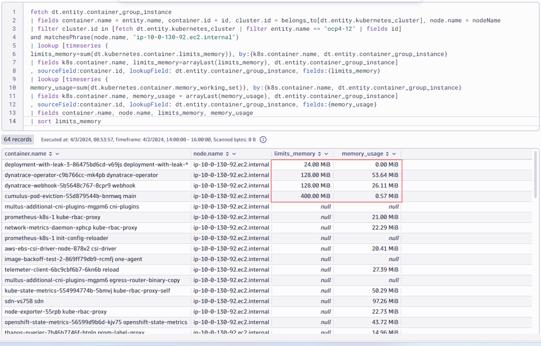Sort by memory_usage column arrows
This screenshot has height=346, width=541.
point(387,154)
